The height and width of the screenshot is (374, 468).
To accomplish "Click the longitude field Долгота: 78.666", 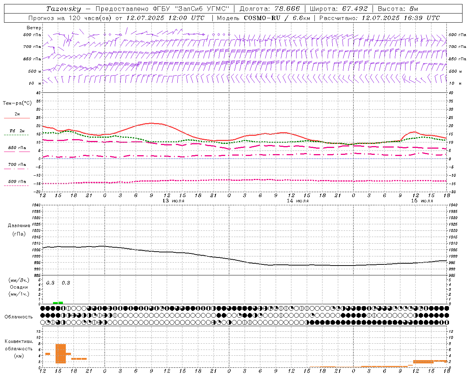I will tap(269, 9).
